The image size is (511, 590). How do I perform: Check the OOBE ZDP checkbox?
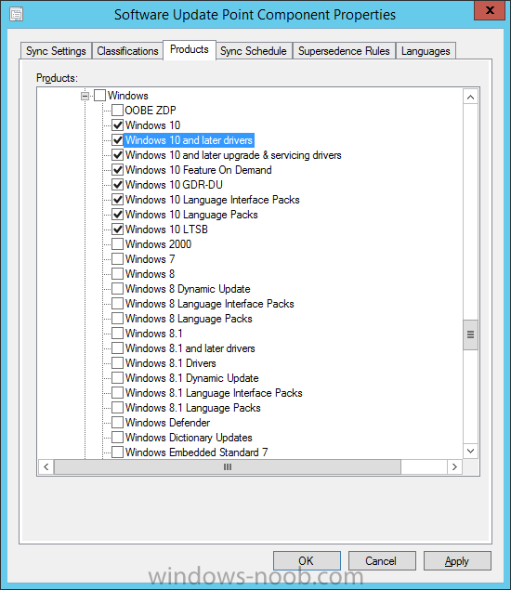(117, 111)
